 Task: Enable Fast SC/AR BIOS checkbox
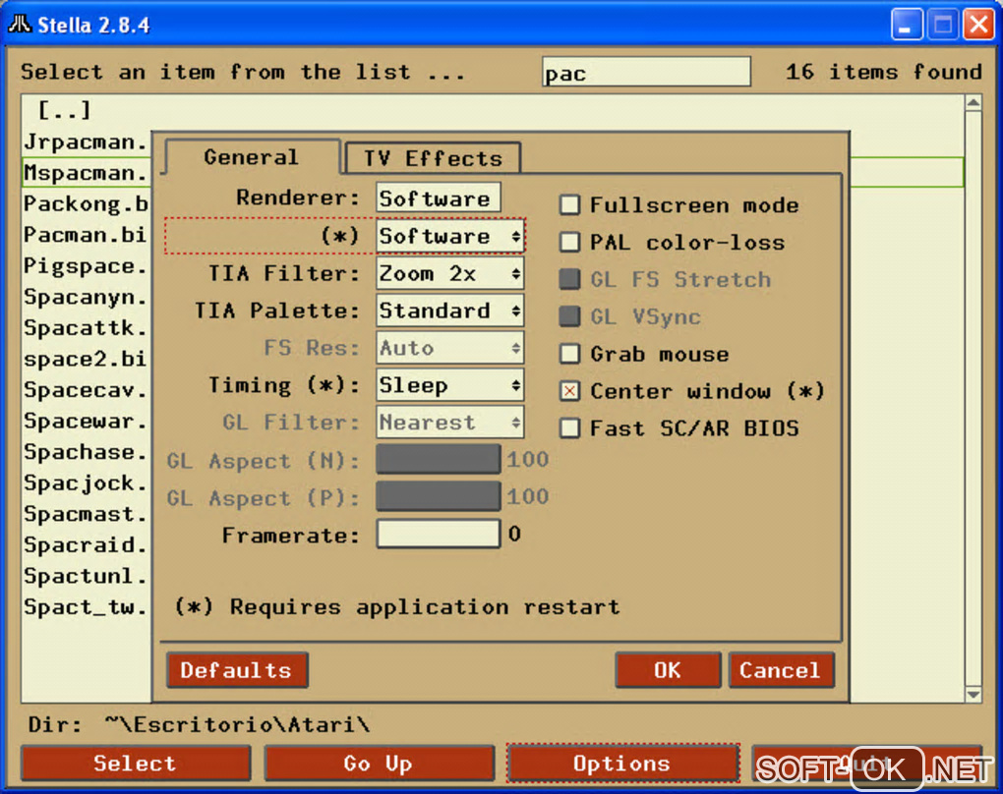pyautogui.click(x=569, y=427)
